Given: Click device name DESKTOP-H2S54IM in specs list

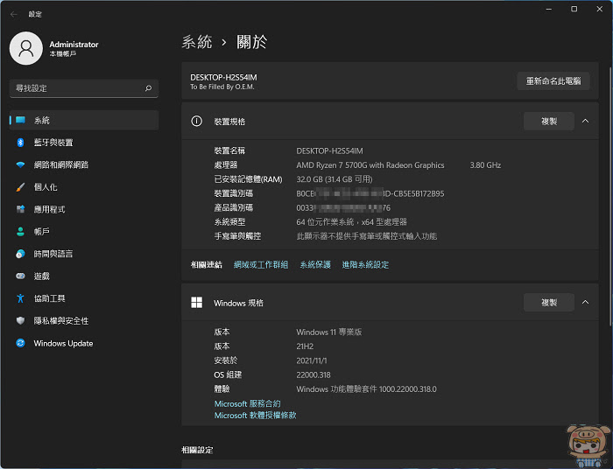Looking at the screenshot, I should click(x=329, y=150).
